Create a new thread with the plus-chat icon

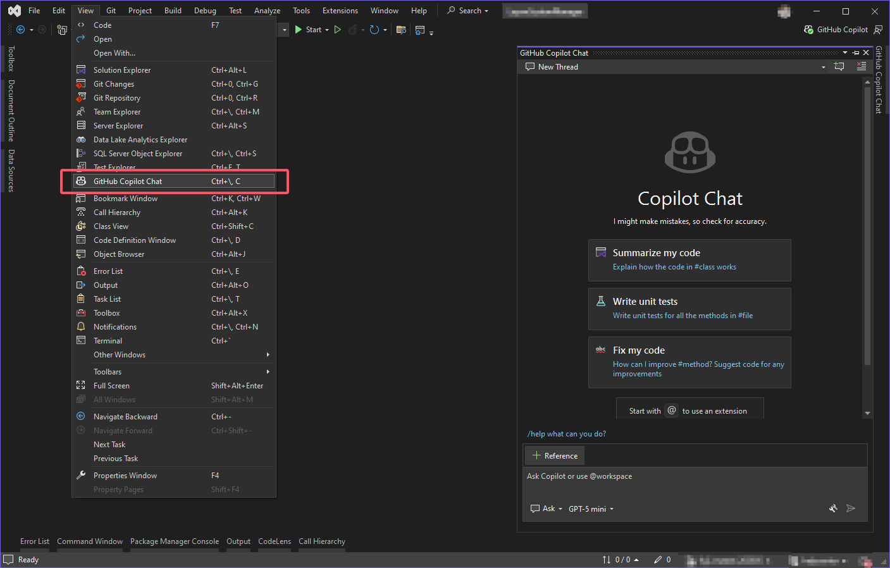tap(839, 66)
